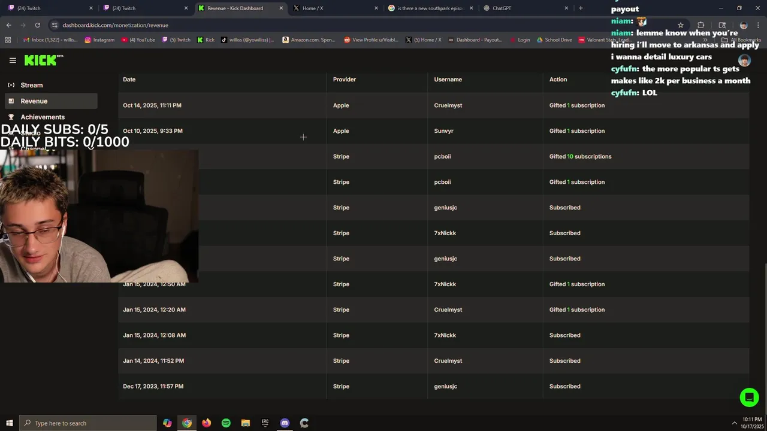The height and width of the screenshot is (431, 767).
Task: Click the Action column header
Action: (558, 80)
